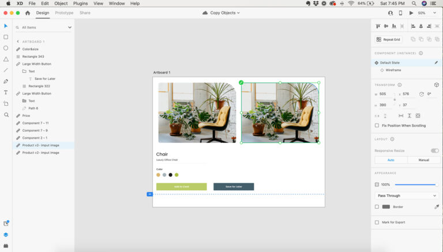Switch to Design tab
Screen dimensions: 443x252
pyautogui.click(x=43, y=13)
